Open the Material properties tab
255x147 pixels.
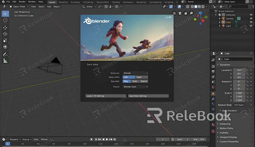[x=213, y=125]
